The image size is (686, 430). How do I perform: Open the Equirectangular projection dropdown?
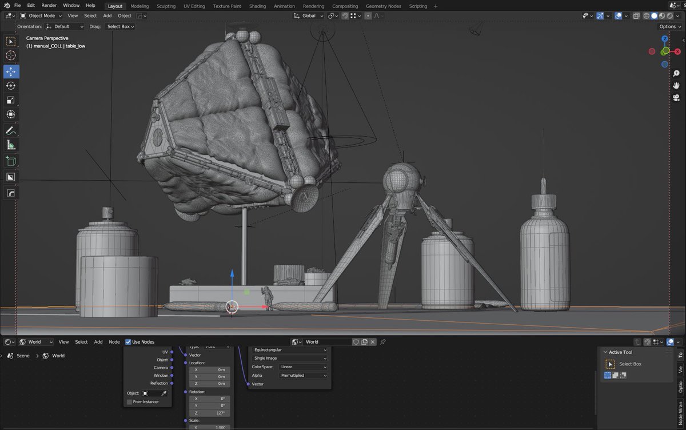tap(290, 349)
